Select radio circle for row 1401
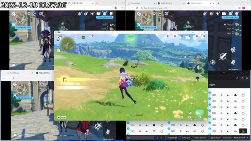The image size is (251, 141). point(202,131)
